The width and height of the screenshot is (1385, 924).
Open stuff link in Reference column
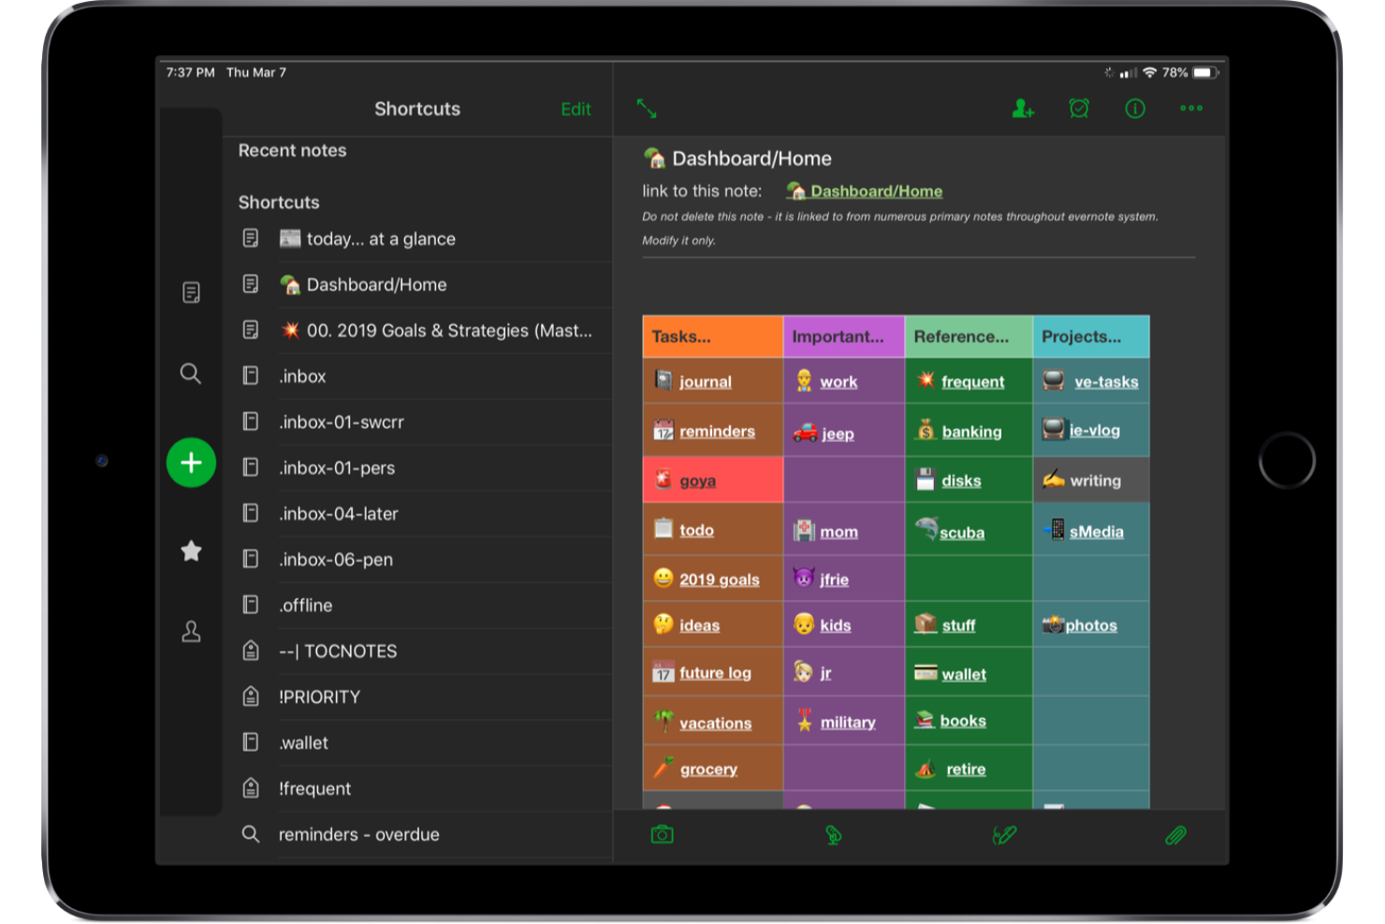[x=958, y=625]
